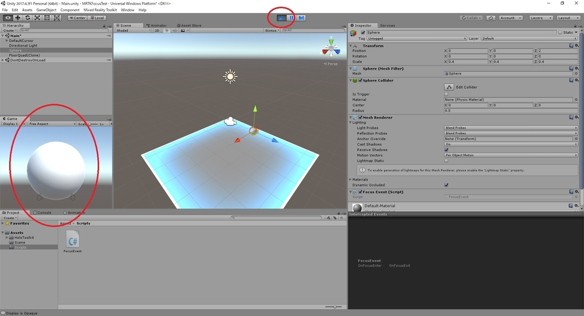Open Cast Shadows dropdown
The height and width of the screenshot is (316, 584).
click(x=510, y=144)
